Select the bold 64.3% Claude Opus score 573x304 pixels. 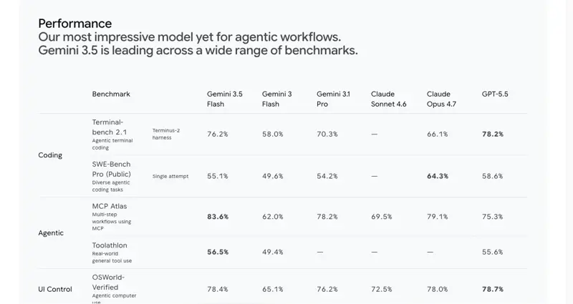438,176
